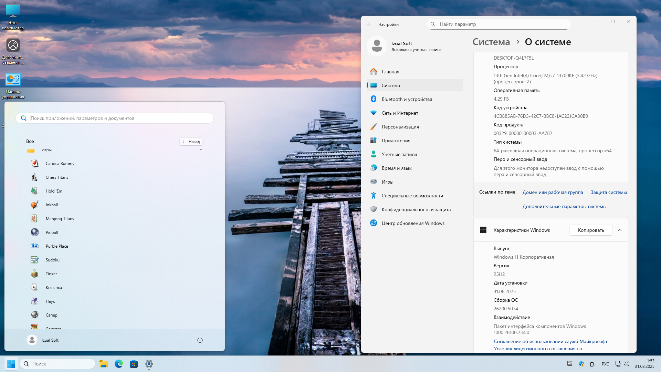Open Дополнительные параметры системы link
Image resolution: width=661 pixels, height=372 pixels.
pos(564,206)
